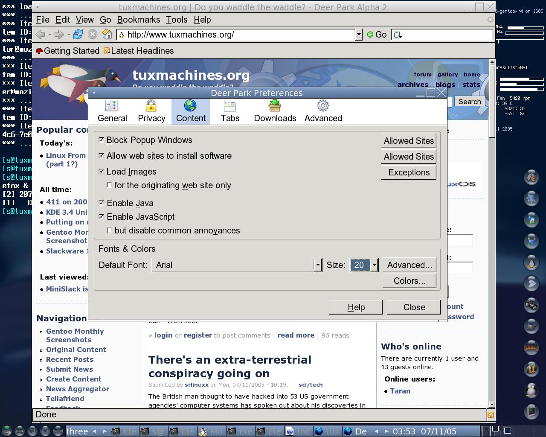Screen dimensions: 546x437
Task: Open the Colors... button
Action: 409,281
